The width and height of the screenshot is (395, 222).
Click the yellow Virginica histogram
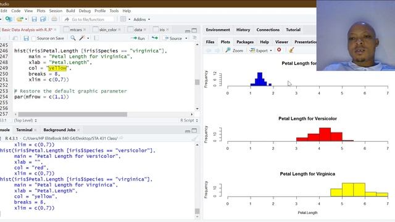pyautogui.click(x=359, y=189)
